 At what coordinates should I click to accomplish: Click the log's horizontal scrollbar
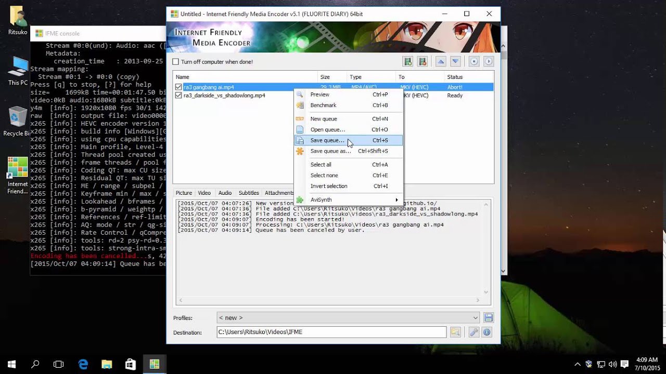[x=329, y=300]
